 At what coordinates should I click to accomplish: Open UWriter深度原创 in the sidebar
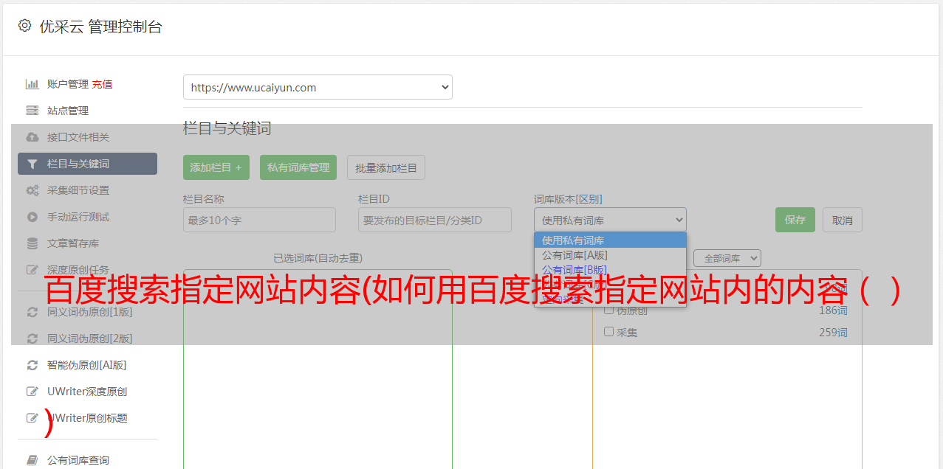click(87, 392)
